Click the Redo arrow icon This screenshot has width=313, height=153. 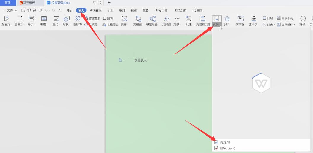point(53,10)
